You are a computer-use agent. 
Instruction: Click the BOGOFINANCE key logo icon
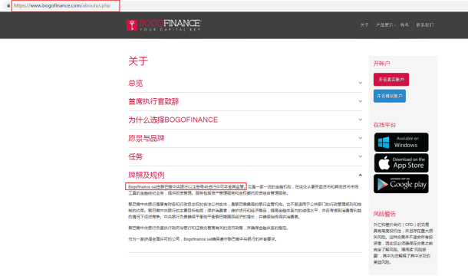[x=132, y=25]
